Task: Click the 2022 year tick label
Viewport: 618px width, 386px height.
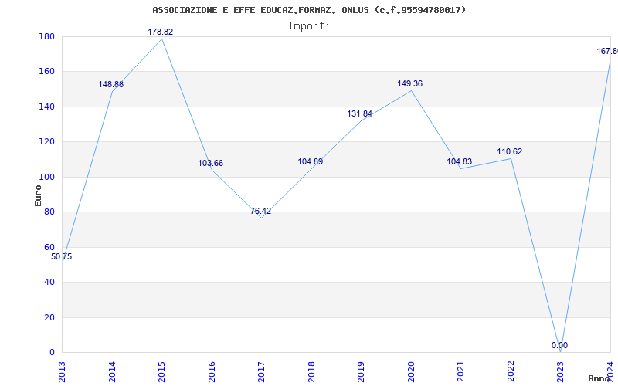Action: tap(511, 371)
